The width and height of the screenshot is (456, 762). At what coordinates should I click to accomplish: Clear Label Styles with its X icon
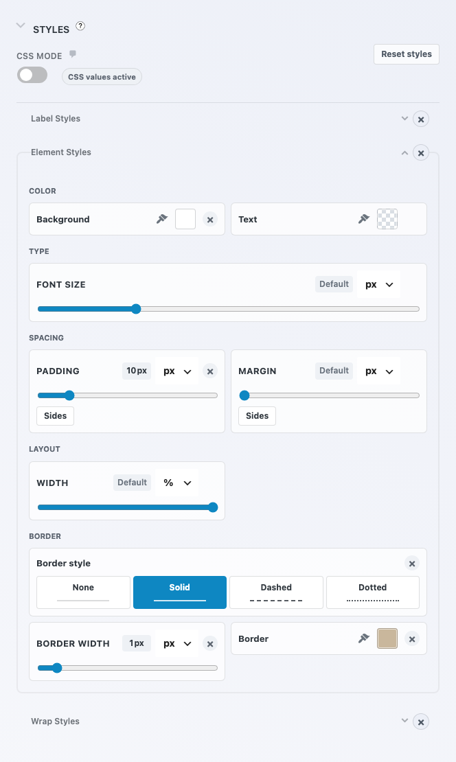(421, 119)
